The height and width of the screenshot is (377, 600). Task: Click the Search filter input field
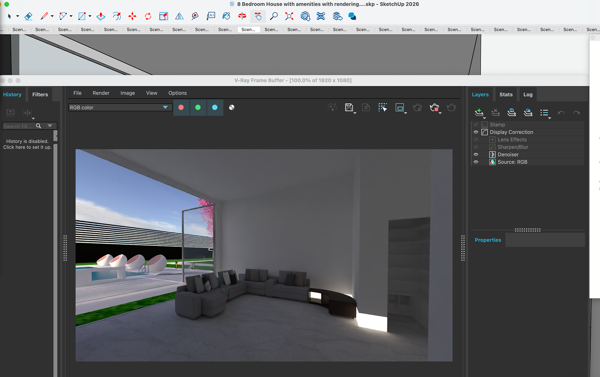pyautogui.click(x=18, y=126)
